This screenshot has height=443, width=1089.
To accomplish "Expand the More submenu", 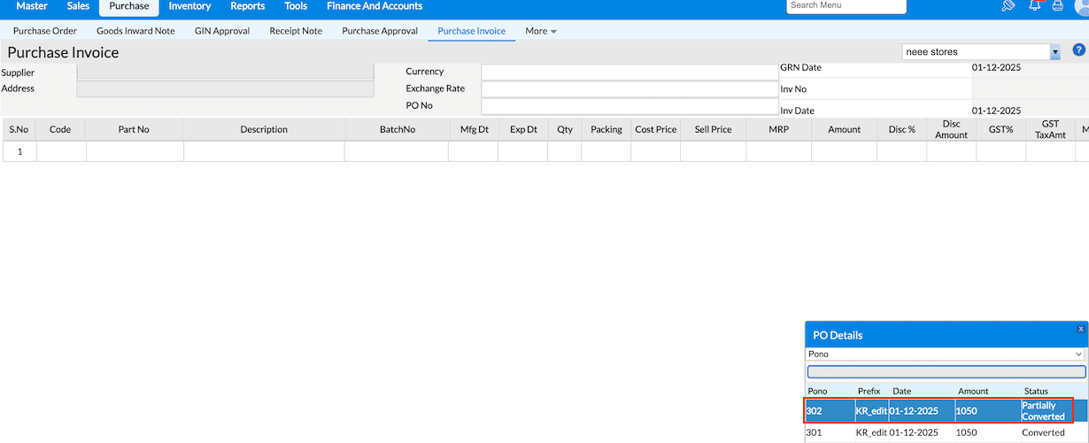I will (x=540, y=31).
